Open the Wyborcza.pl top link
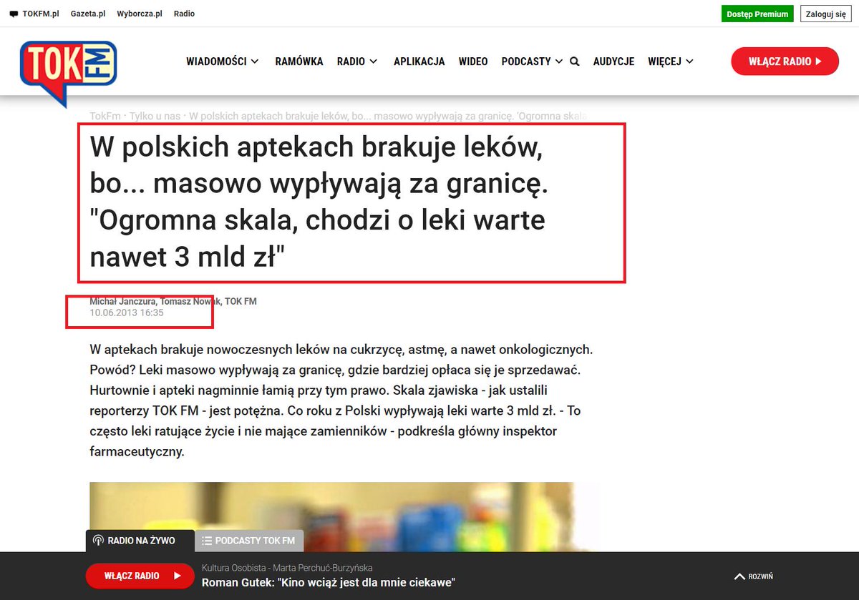Image resolution: width=859 pixels, height=600 pixels. [140, 14]
